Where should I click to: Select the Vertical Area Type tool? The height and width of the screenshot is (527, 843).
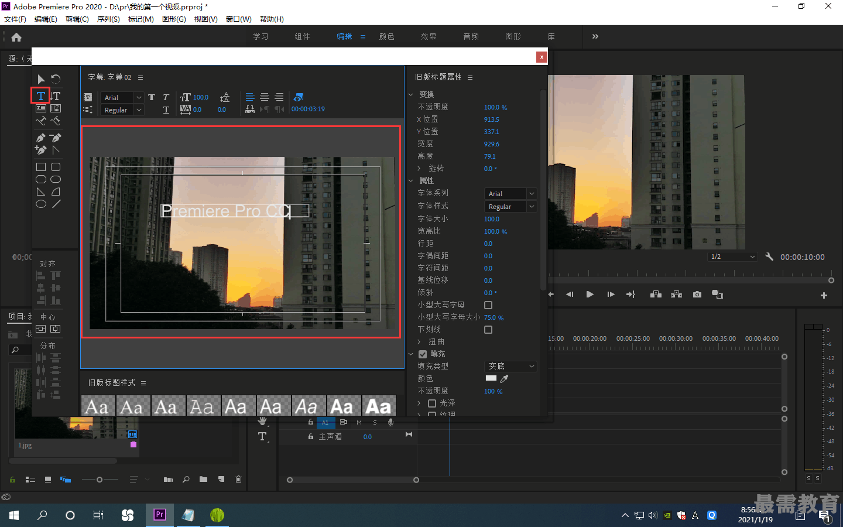[56, 108]
